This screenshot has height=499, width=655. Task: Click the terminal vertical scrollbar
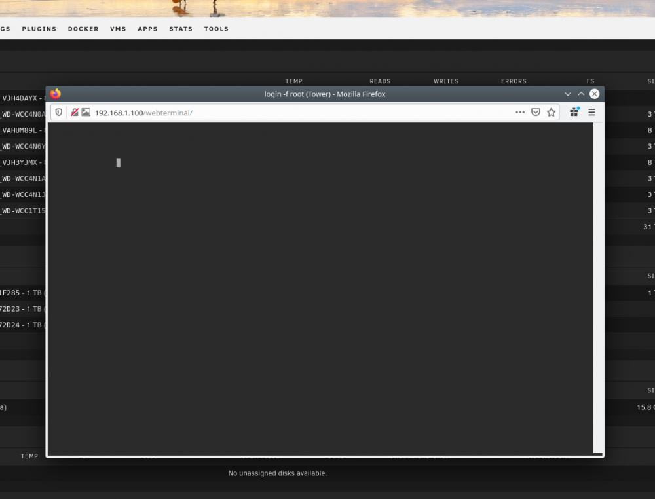click(x=598, y=287)
